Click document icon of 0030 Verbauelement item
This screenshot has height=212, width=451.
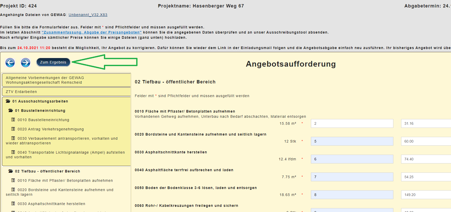13,138
